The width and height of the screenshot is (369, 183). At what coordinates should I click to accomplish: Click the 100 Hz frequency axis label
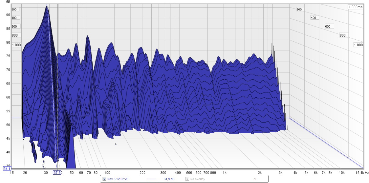107,173
